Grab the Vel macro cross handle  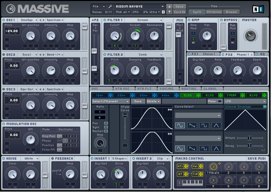(201, 166)
